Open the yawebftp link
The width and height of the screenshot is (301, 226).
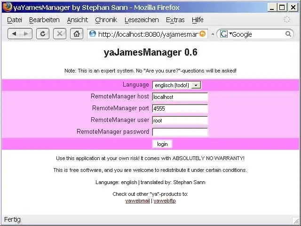coord(165,201)
